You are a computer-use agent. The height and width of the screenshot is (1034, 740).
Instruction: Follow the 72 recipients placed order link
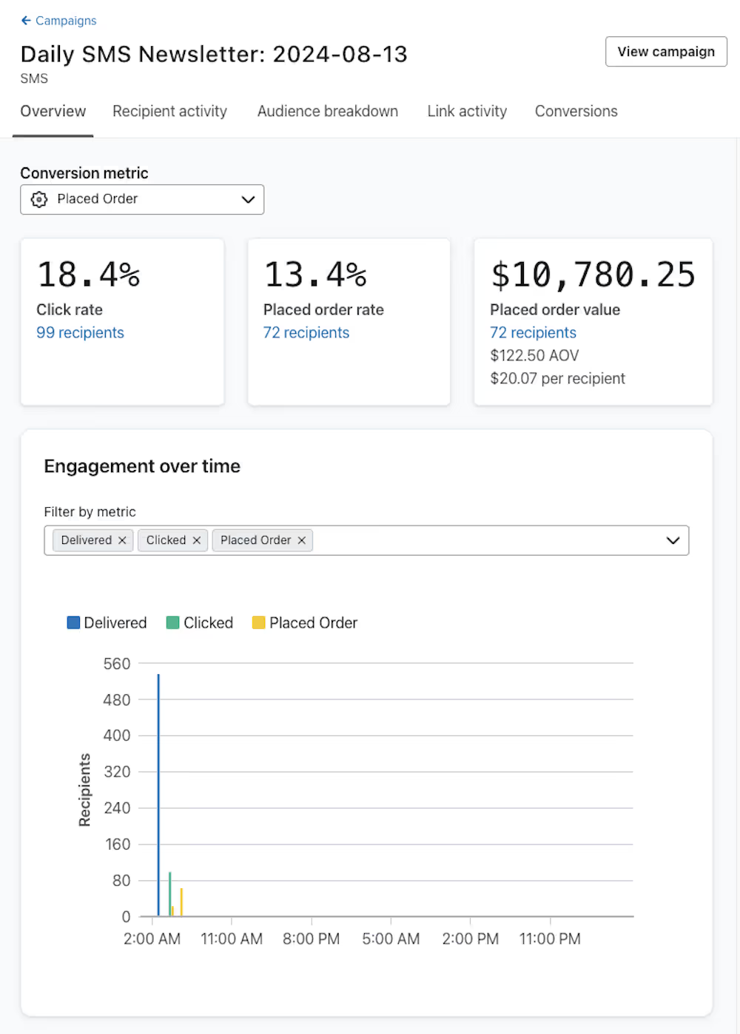(306, 332)
